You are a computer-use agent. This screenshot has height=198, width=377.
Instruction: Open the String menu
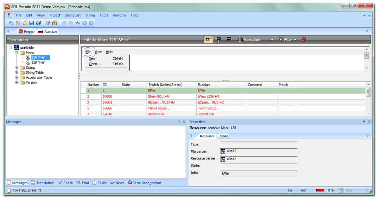(90, 15)
